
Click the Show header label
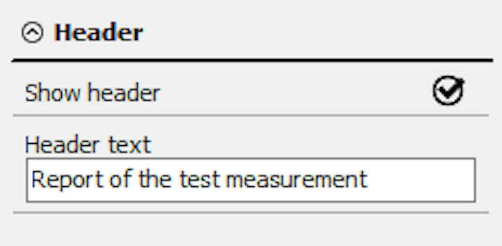pos(93,92)
